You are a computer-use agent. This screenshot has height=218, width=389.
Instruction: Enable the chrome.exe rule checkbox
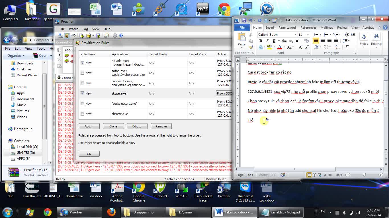[x=83, y=114]
